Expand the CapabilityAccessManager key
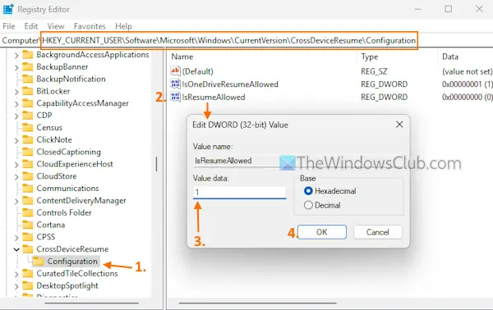493x310 pixels. click(16, 104)
